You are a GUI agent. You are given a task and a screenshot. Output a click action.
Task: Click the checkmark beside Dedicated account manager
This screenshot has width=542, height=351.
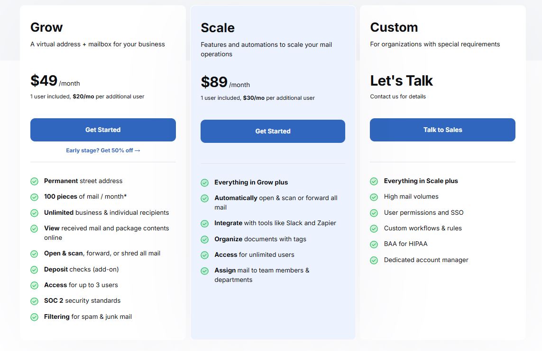(x=374, y=260)
